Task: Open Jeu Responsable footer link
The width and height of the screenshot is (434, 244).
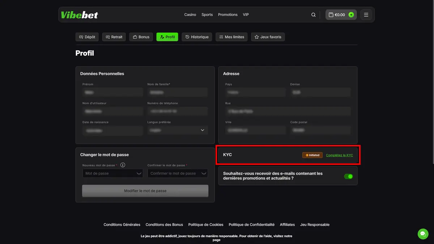Action: [315, 224]
